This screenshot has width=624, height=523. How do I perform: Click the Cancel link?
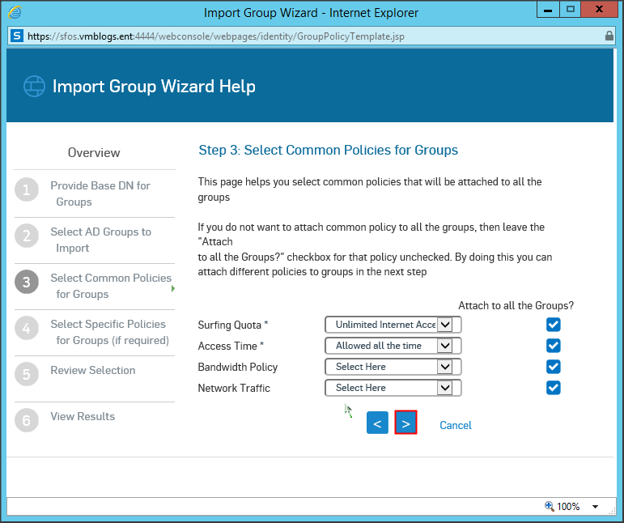click(455, 425)
